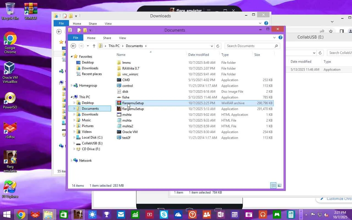Screen dimensions: 352x220
Task: Open the Weather sun taskbar icon
Action: tap(92, 215)
